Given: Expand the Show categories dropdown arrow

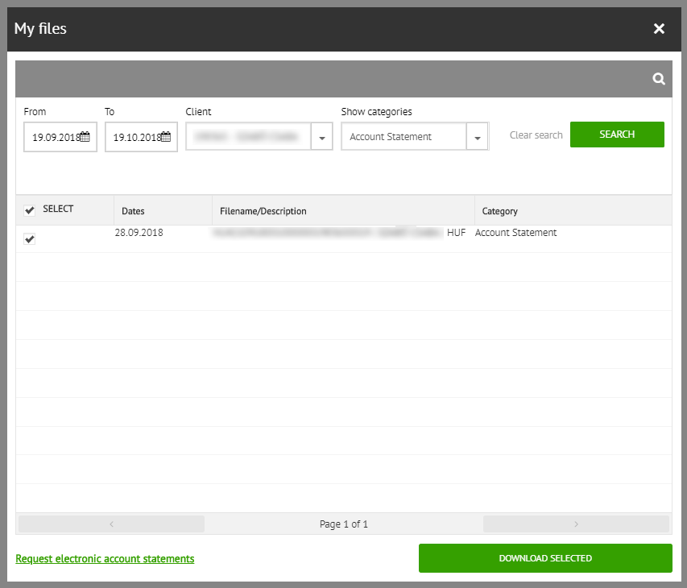Looking at the screenshot, I should [478, 138].
